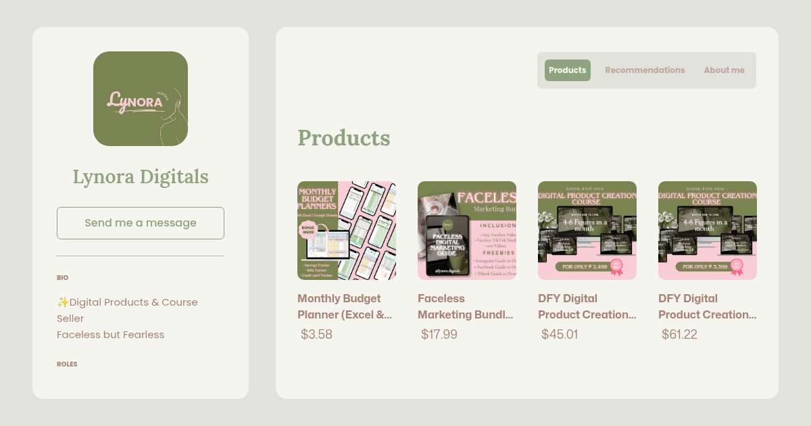Open the DFY course image showing ₱2,499

pyautogui.click(x=587, y=231)
